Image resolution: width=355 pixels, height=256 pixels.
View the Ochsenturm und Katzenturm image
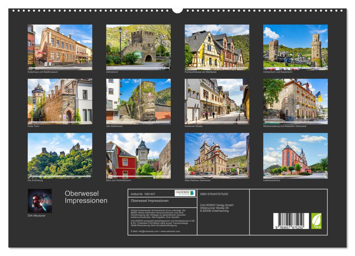pos(295,47)
